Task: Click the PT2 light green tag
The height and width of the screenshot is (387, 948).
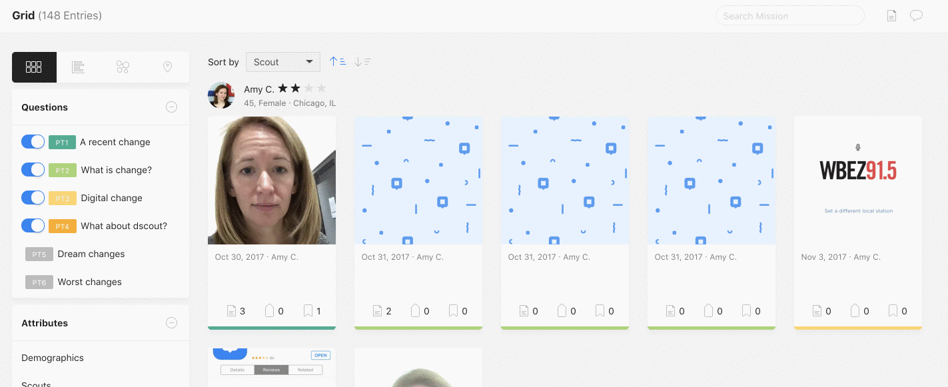Action: (x=62, y=170)
